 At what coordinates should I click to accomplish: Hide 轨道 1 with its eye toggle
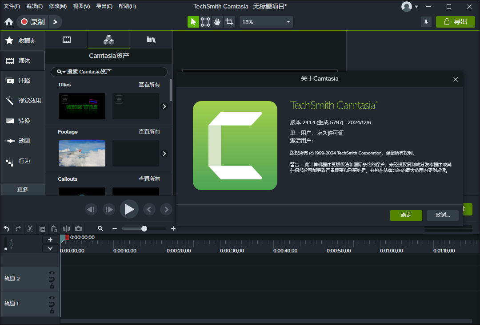[52, 297]
